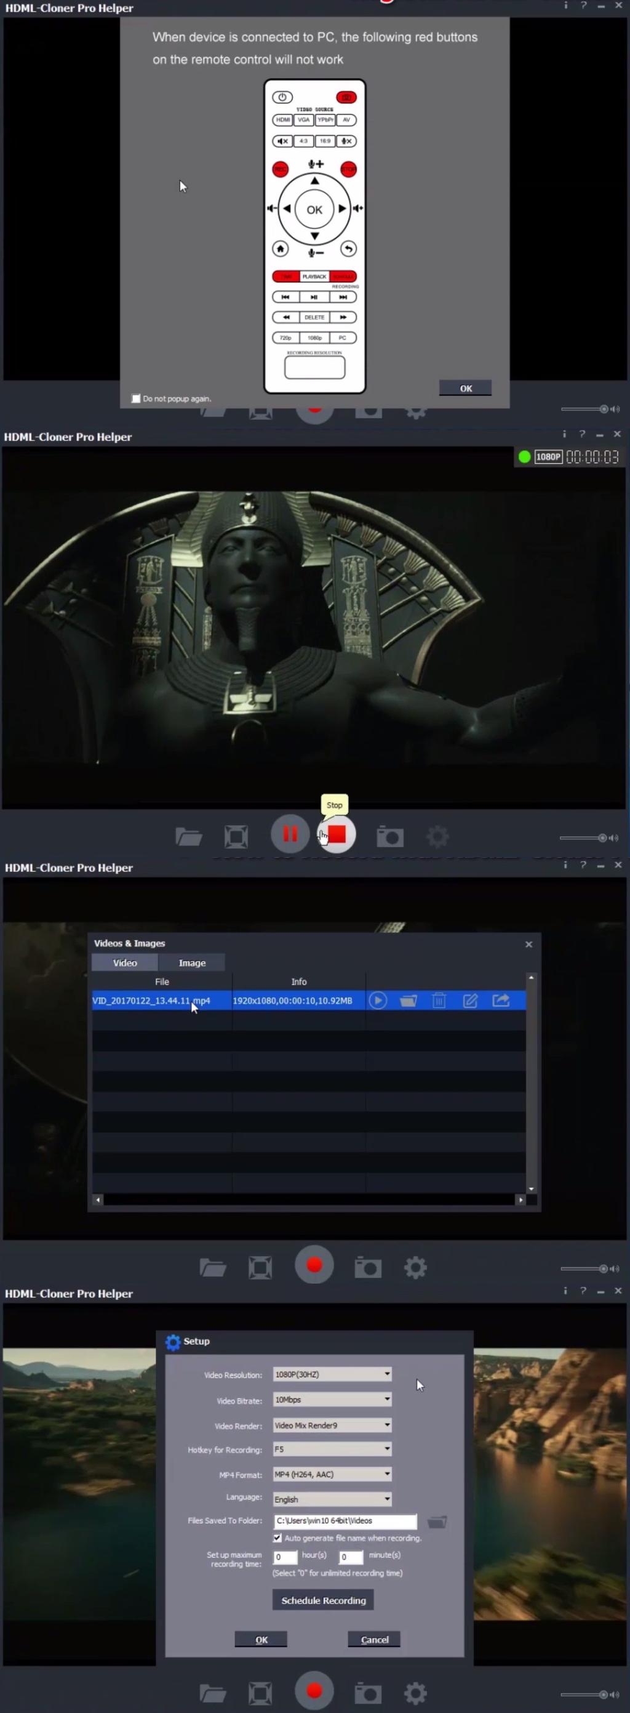Image resolution: width=630 pixels, height=1713 pixels.
Task: Click the Info column header
Action: [x=299, y=981]
